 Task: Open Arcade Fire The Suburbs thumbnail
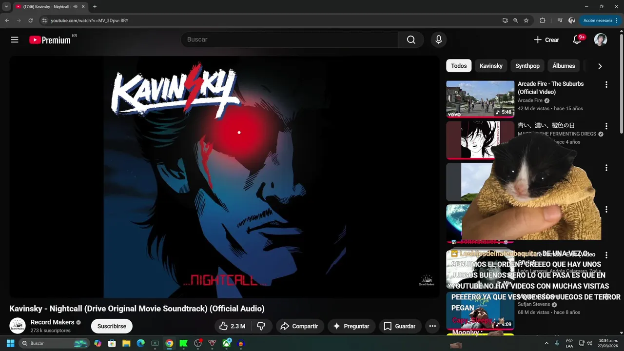pos(480,99)
